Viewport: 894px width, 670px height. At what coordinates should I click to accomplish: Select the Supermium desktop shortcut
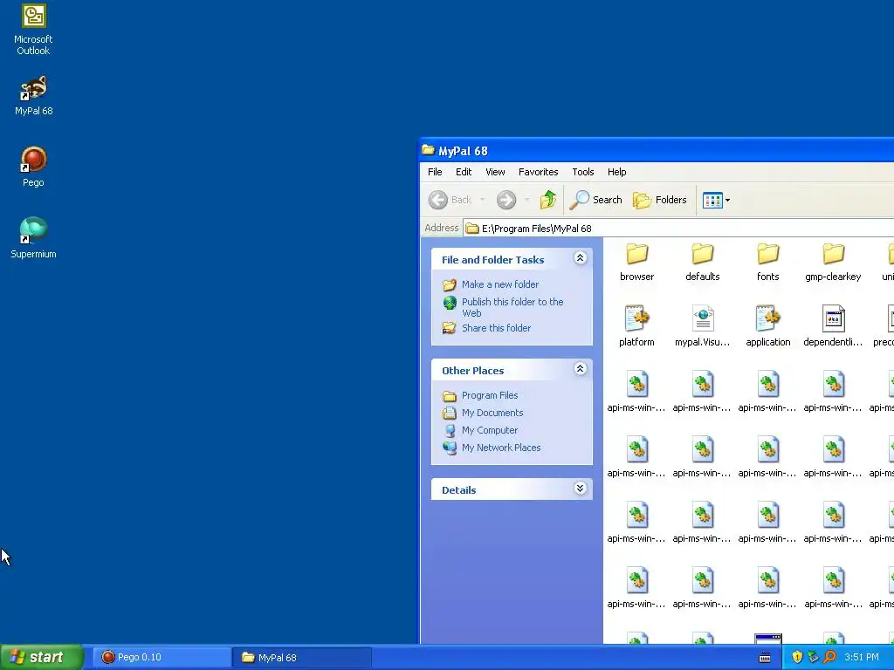(x=33, y=238)
